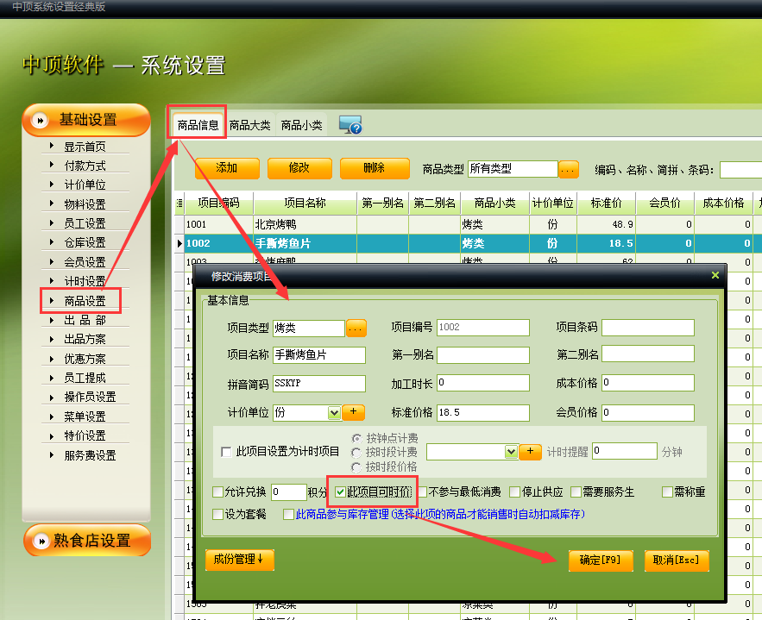Go to 特价设置 in sidebar
This screenshot has height=620, width=762.
[85, 435]
